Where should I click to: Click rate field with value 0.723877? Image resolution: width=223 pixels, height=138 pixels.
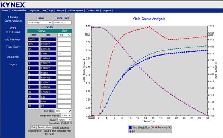point(48,63)
